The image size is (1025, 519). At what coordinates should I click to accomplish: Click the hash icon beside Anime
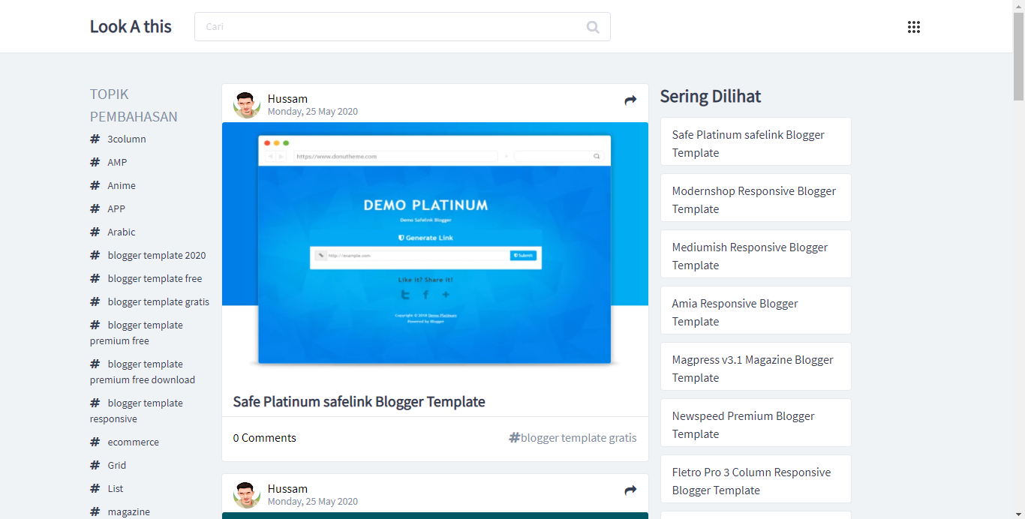95,185
